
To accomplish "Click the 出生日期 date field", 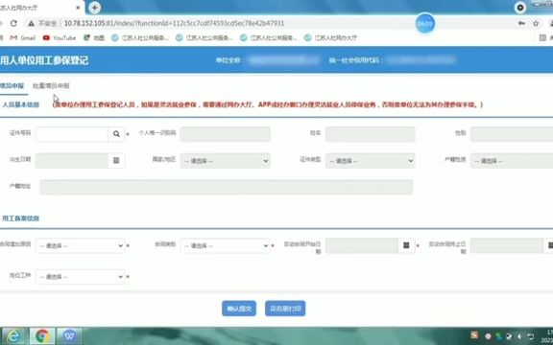I will (x=72, y=161).
